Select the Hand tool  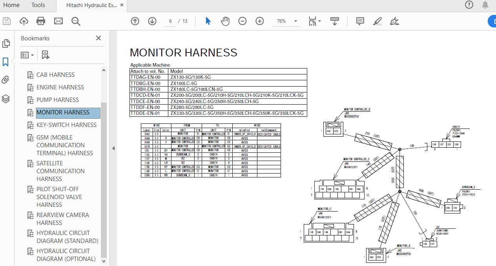225,21
